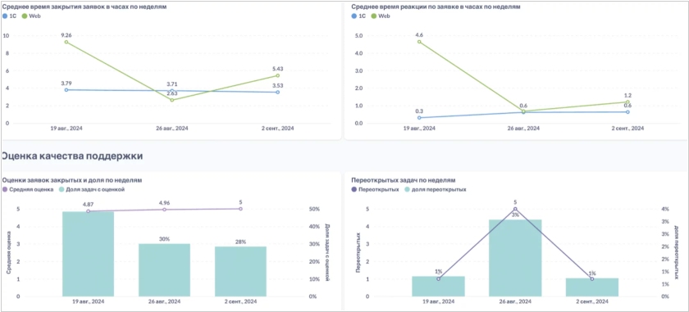Click the 9.26 Web data point
Screen dimensions: 689x312
point(66,42)
